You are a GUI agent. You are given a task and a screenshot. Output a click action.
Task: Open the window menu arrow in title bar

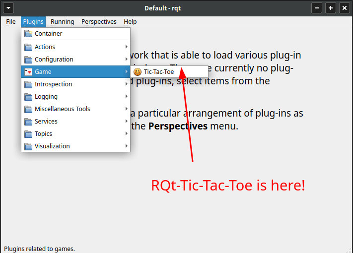(x=8, y=8)
